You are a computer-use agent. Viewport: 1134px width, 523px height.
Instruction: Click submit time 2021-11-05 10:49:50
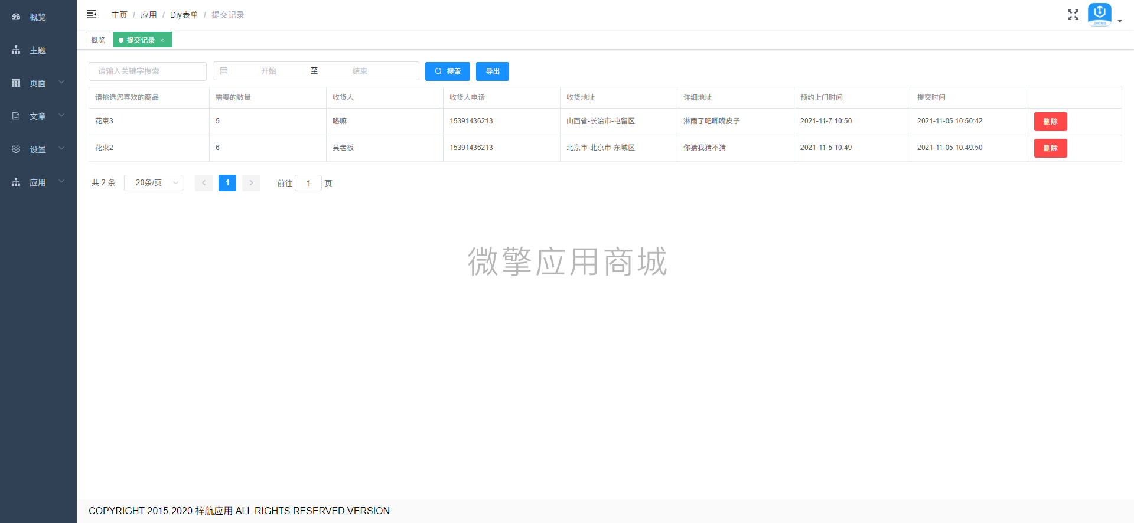click(x=950, y=148)
